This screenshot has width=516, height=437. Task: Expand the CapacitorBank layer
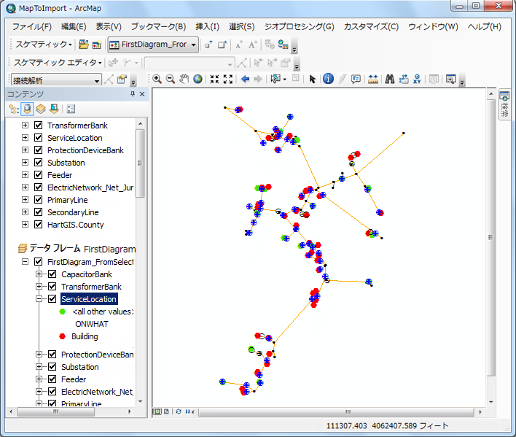tap(39, 274)
